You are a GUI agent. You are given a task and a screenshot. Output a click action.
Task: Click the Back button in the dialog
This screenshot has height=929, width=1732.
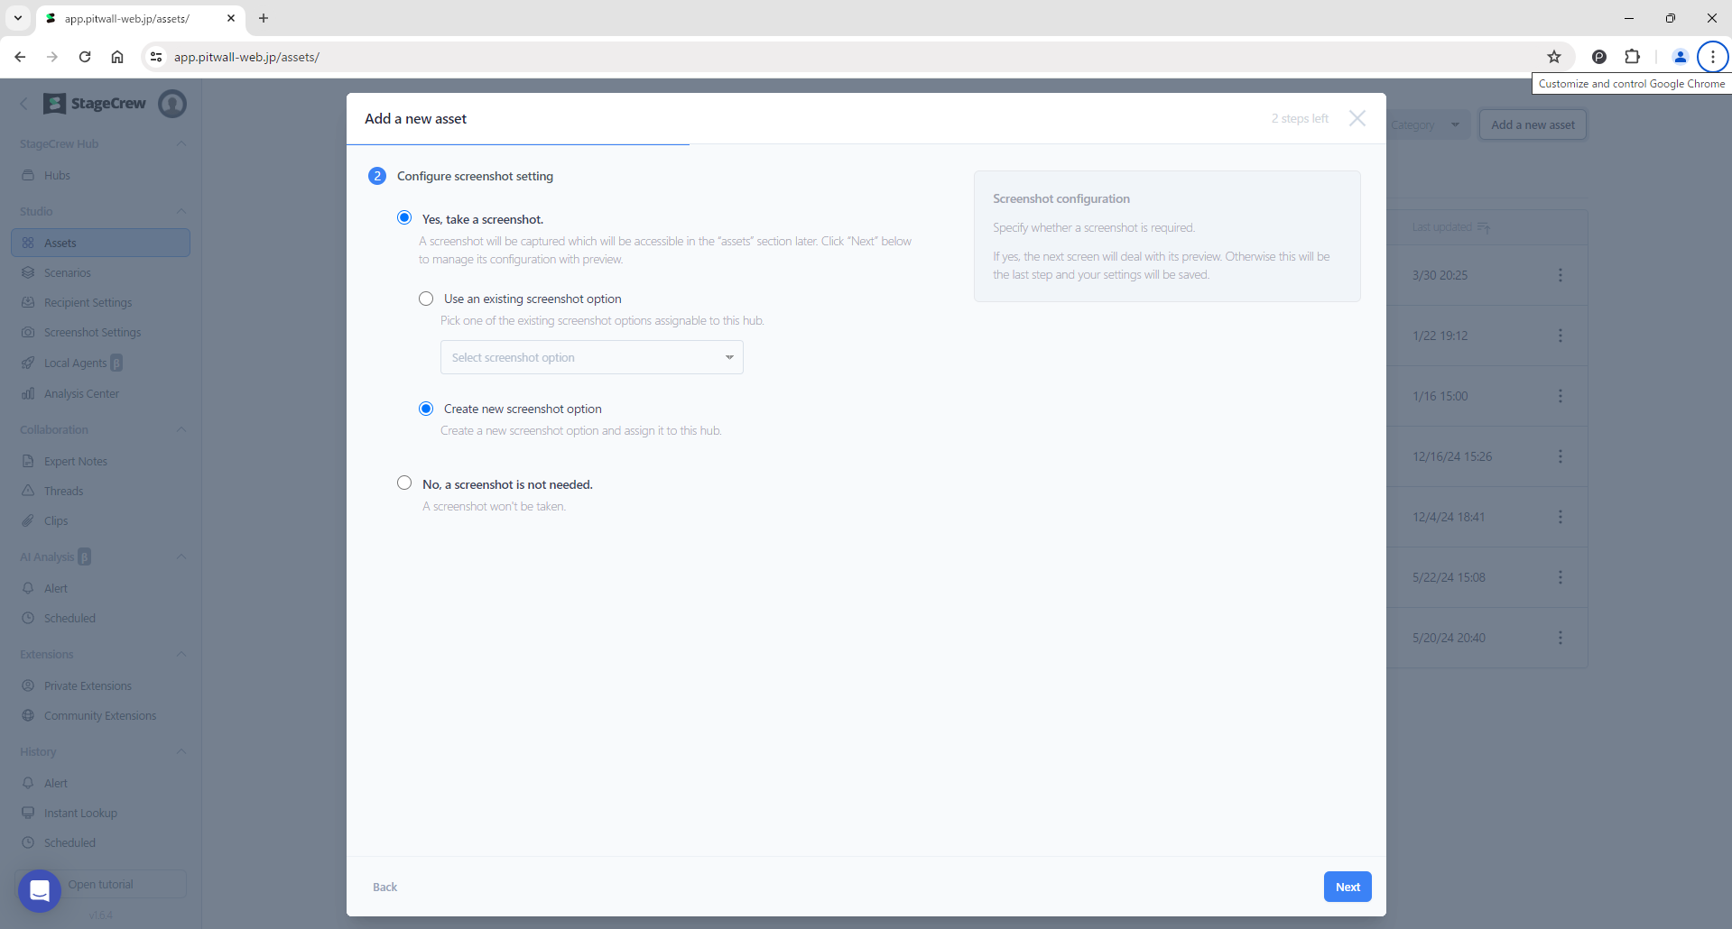pyautogui.click(x=384, y=887)
